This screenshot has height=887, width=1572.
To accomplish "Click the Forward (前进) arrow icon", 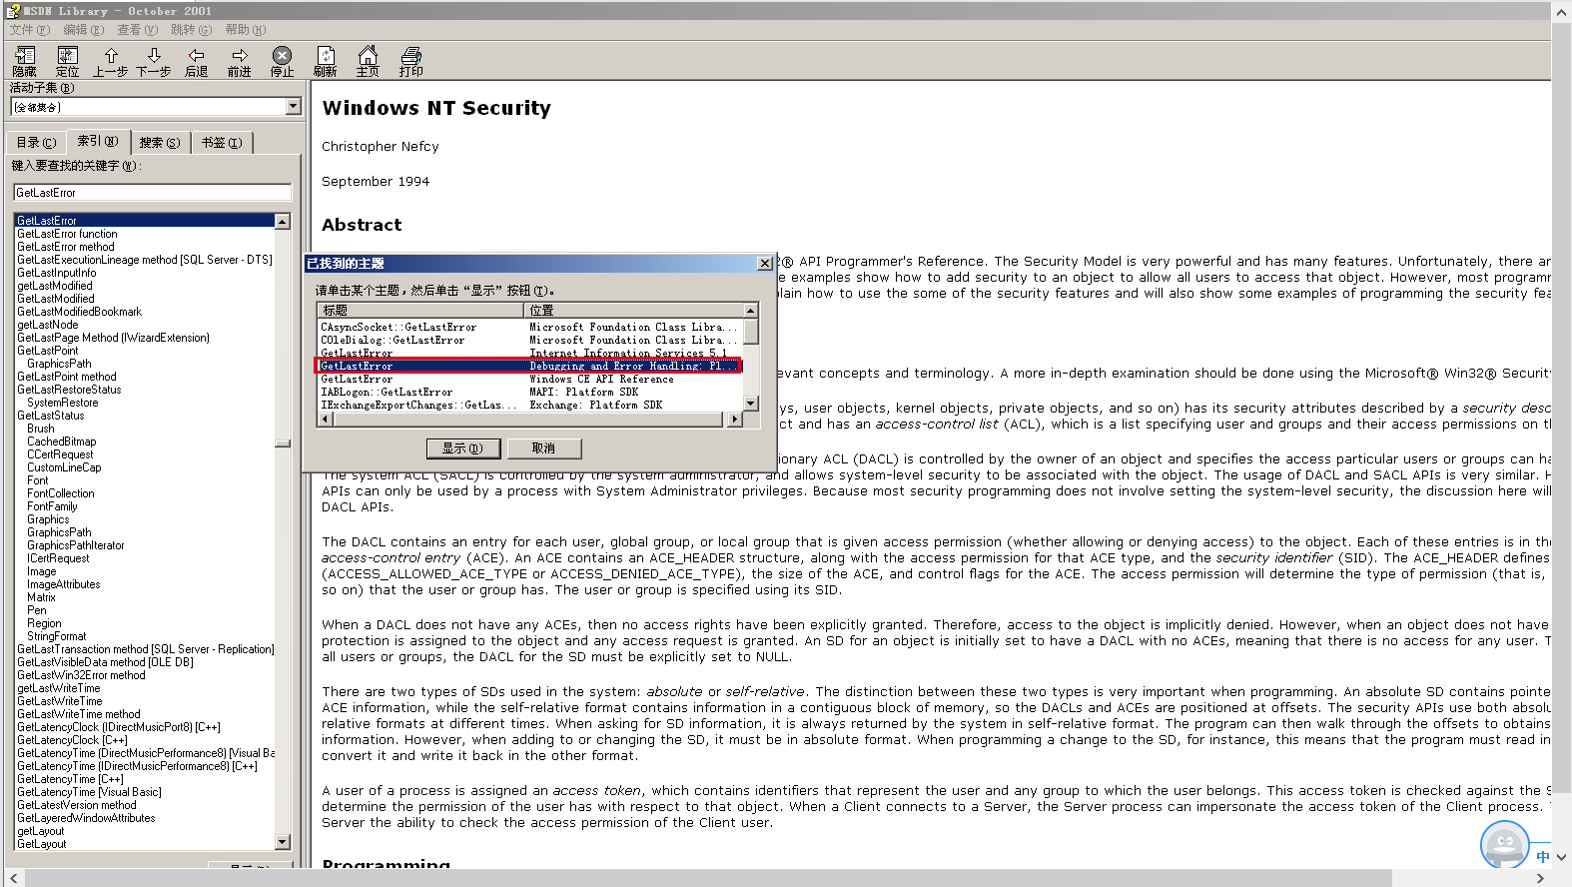I will click(x=240, y=61).
